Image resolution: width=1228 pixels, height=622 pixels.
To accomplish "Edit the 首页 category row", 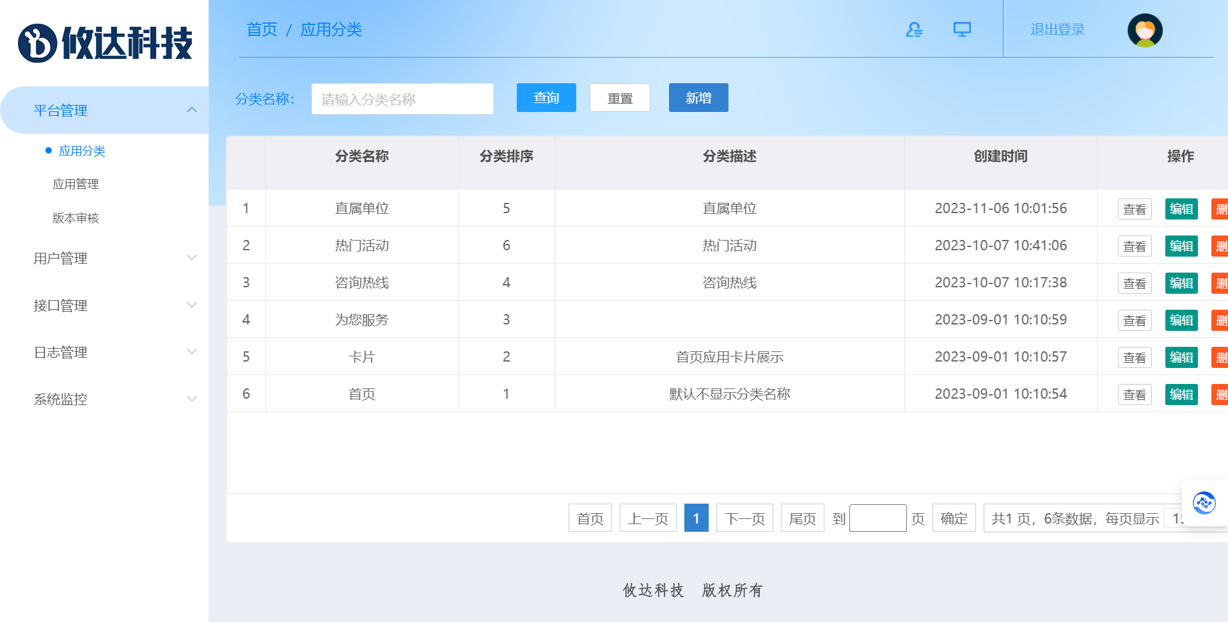I will coord(1181,394).
